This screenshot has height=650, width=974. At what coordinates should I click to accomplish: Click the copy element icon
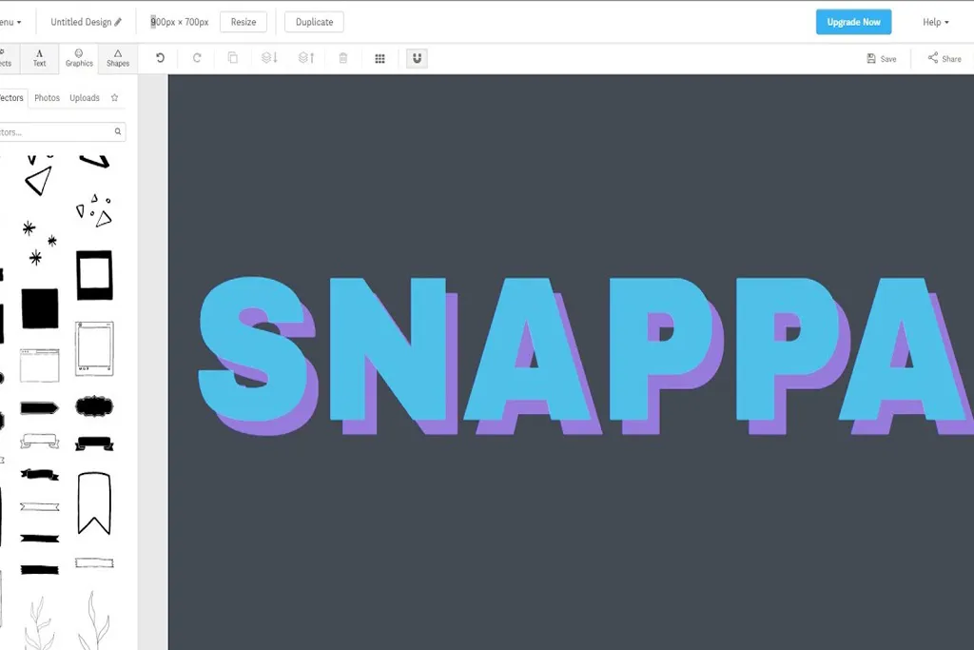point(233,58)
